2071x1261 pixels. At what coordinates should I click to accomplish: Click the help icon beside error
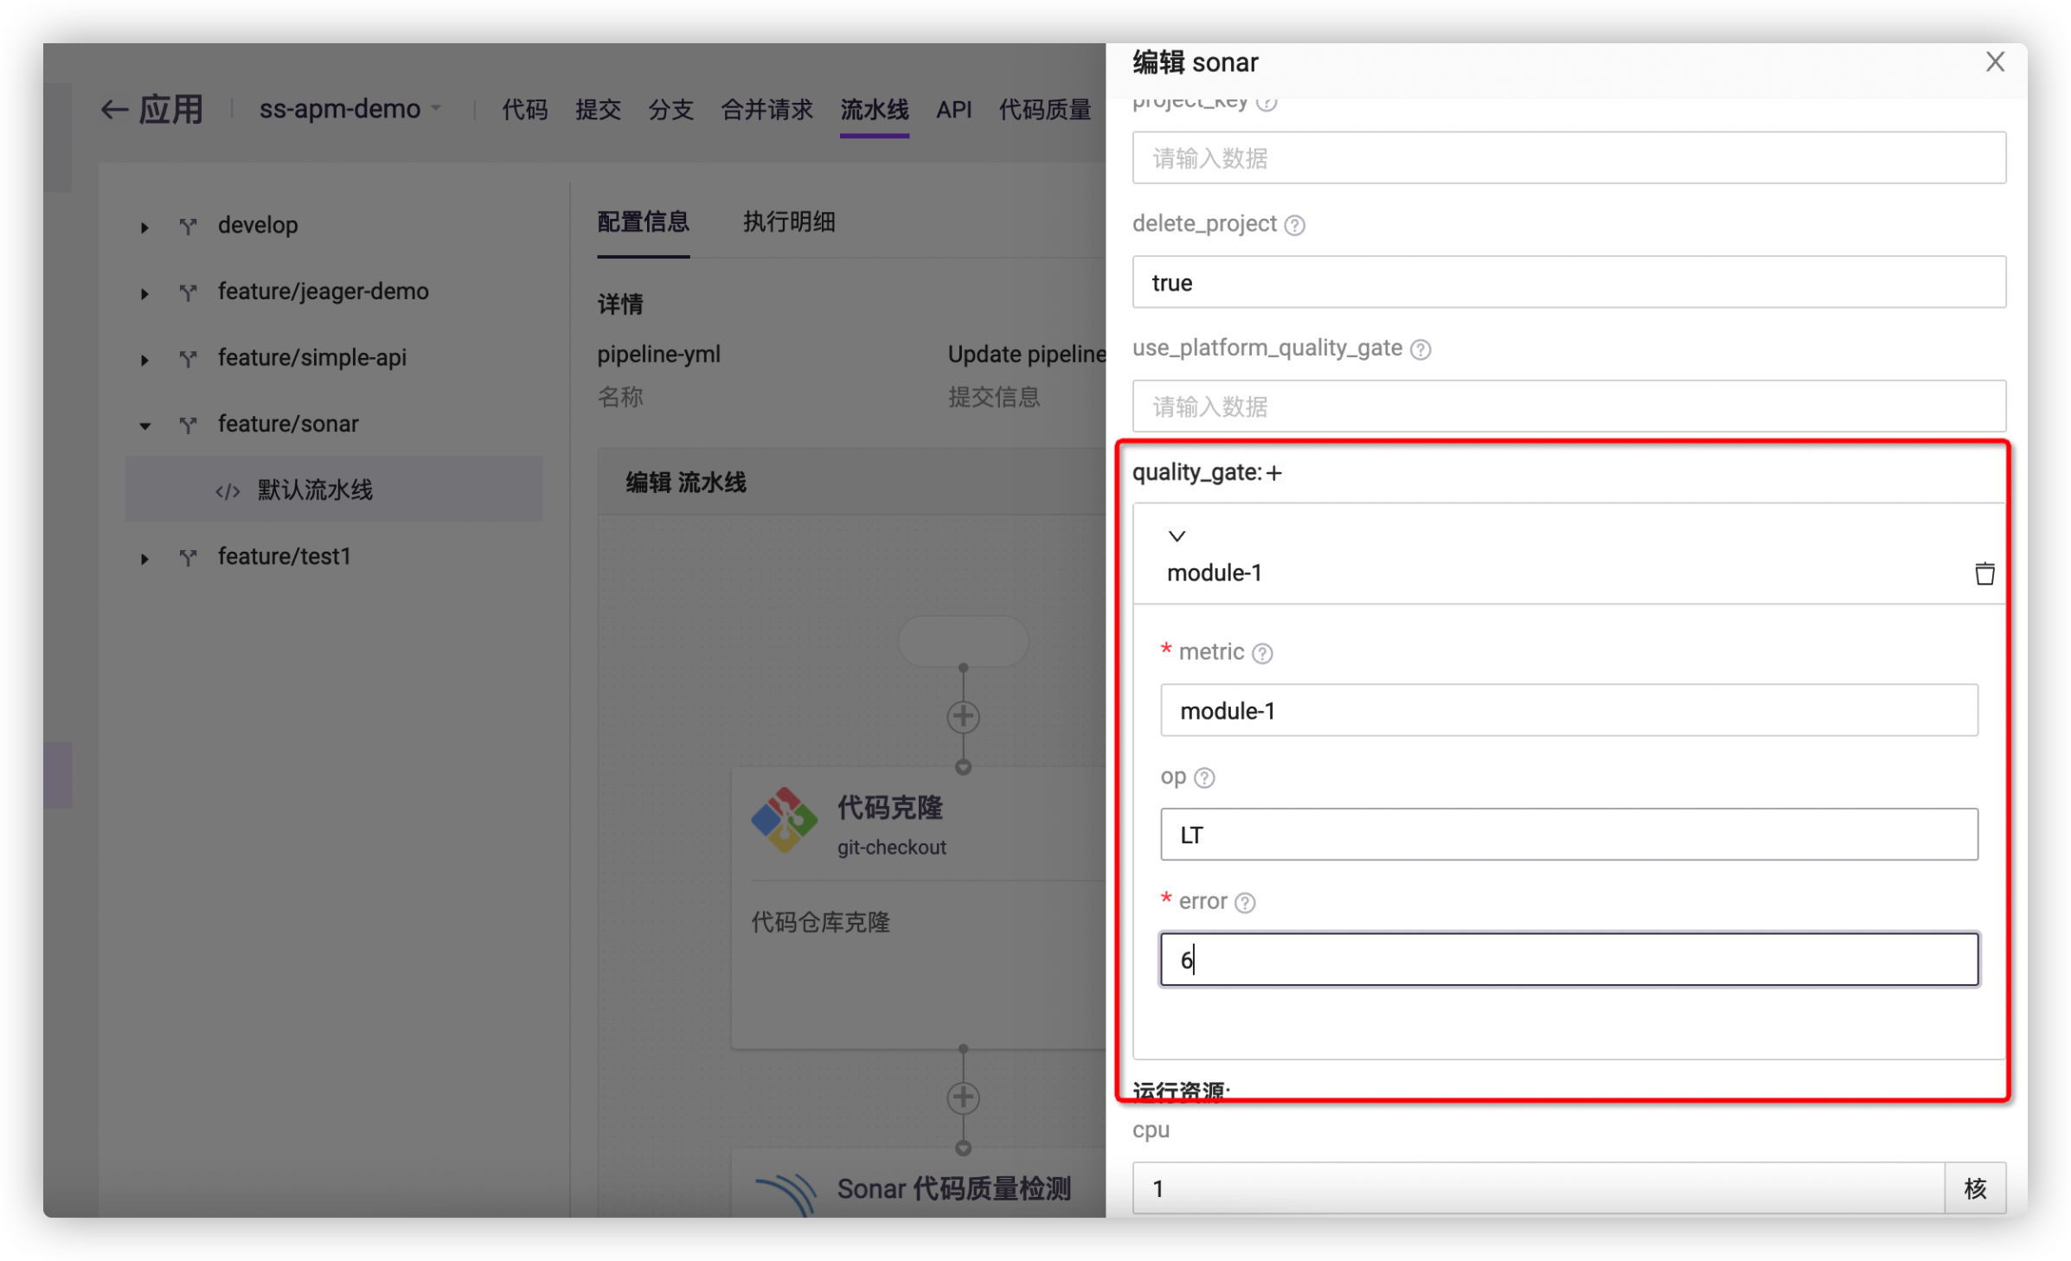(1245, 902)
